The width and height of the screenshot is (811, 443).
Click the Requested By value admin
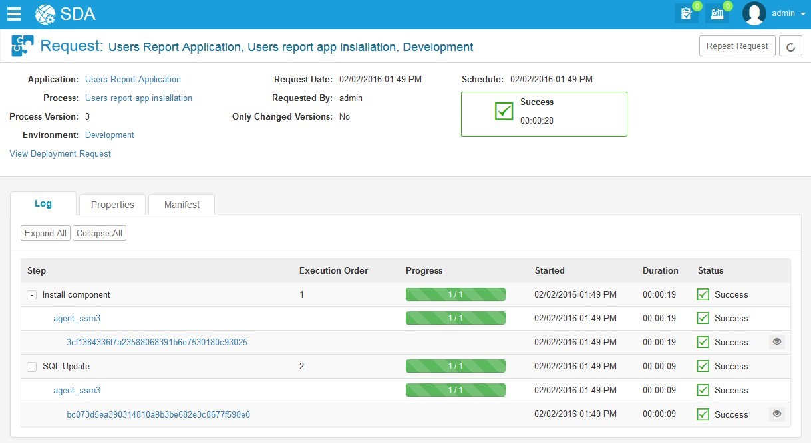[351, 98]
